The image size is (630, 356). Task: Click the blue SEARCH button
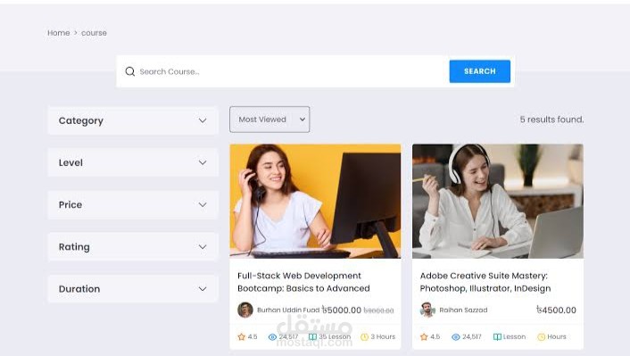point(480,71)
